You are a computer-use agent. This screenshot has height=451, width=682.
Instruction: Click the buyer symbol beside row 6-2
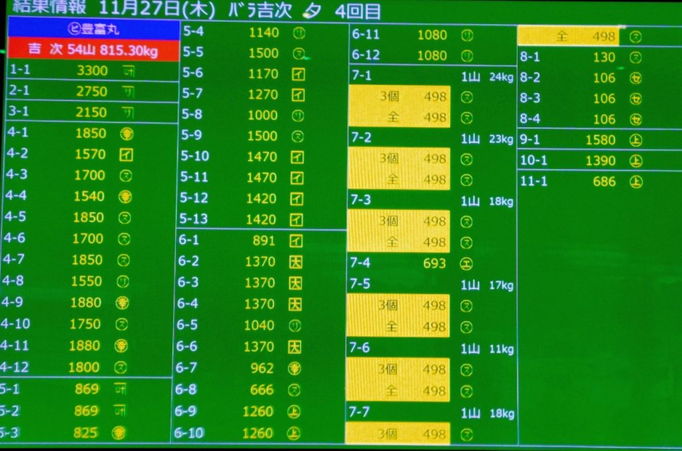[295, 262]
